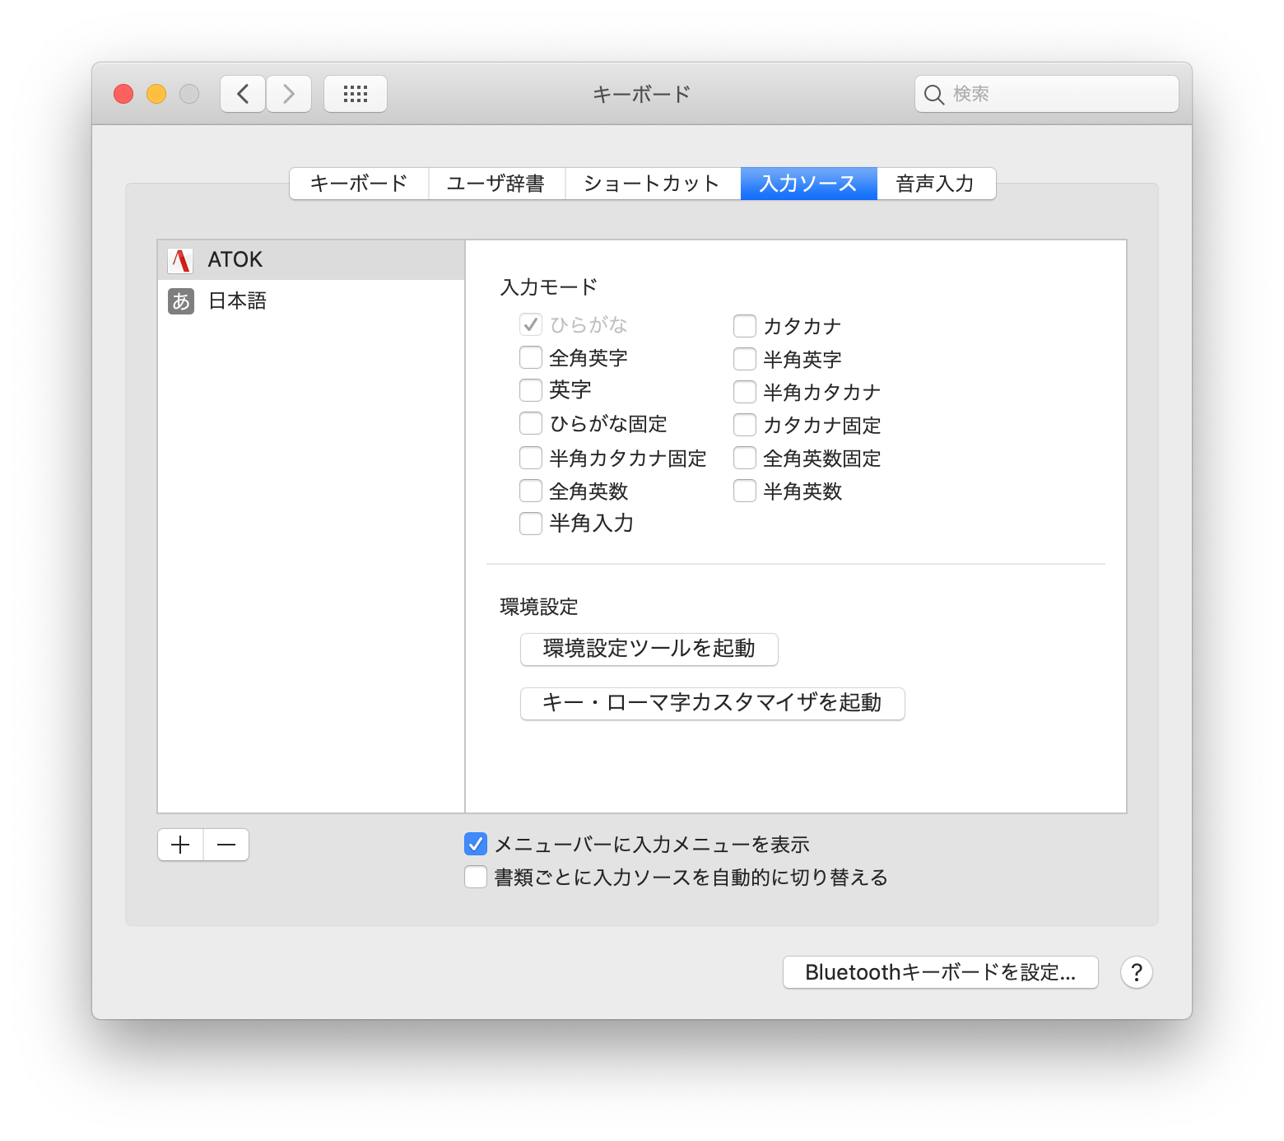Enable the 半角英数 checkbox
1284x1141 pixels.
pos(745,491)
